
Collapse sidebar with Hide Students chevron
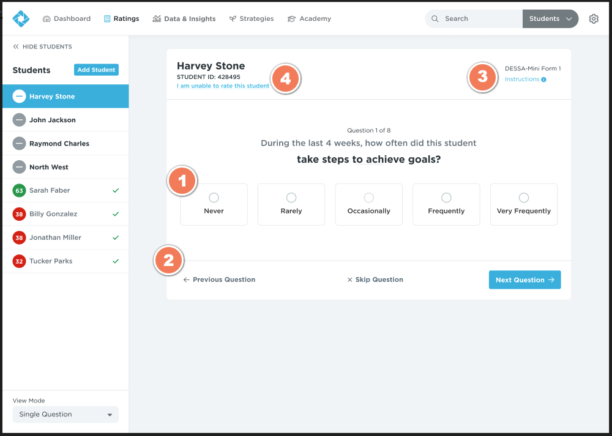point(16,46)
